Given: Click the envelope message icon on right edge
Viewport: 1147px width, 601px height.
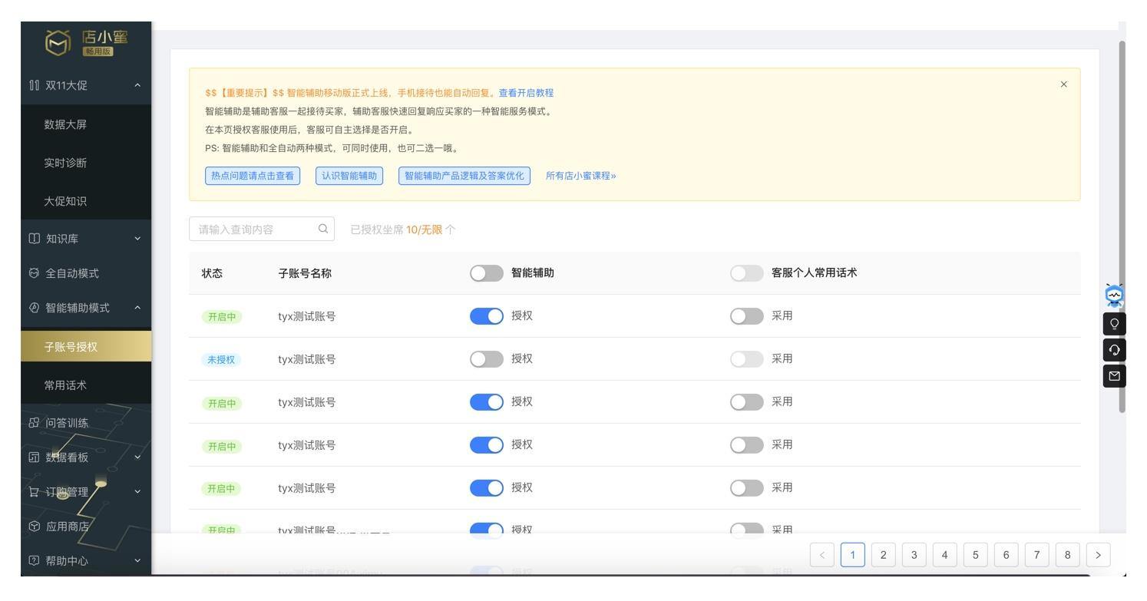Looking at the screenshot, I should (x=1114, y=376).
